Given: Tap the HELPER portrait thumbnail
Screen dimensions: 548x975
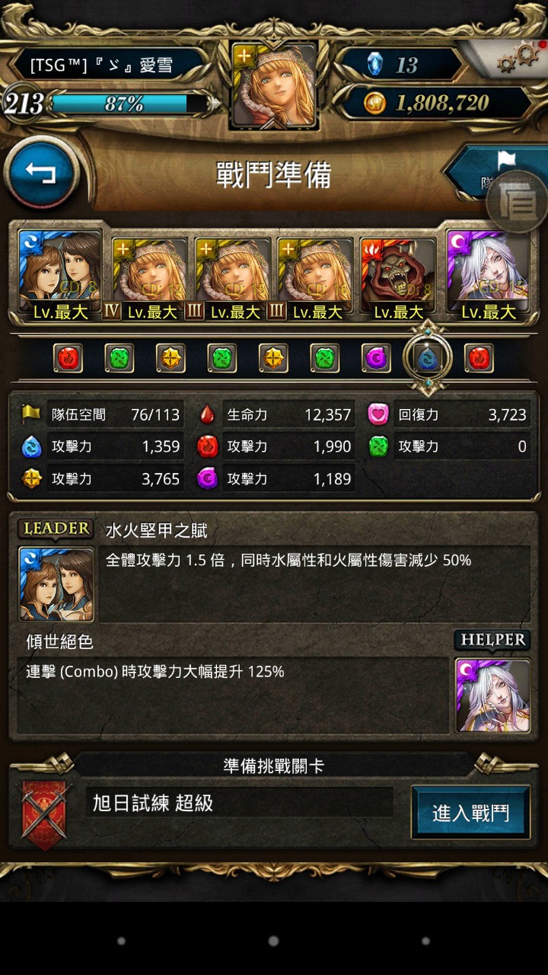Looking at the screenshot, I should pyautogui.click(x=492, y=695).
